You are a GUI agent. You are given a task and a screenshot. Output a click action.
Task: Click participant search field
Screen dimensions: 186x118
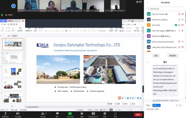click(x=165, y=9)
